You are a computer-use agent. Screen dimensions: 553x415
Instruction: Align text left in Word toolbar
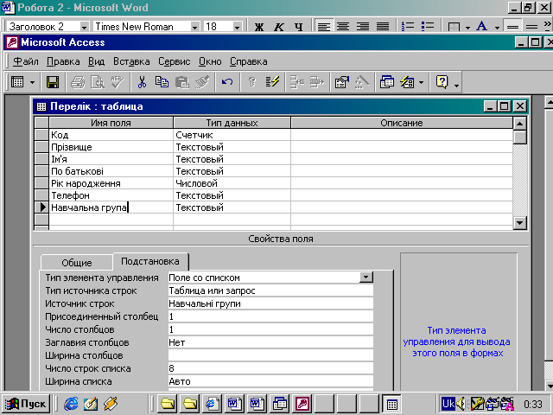coord(323,27)
